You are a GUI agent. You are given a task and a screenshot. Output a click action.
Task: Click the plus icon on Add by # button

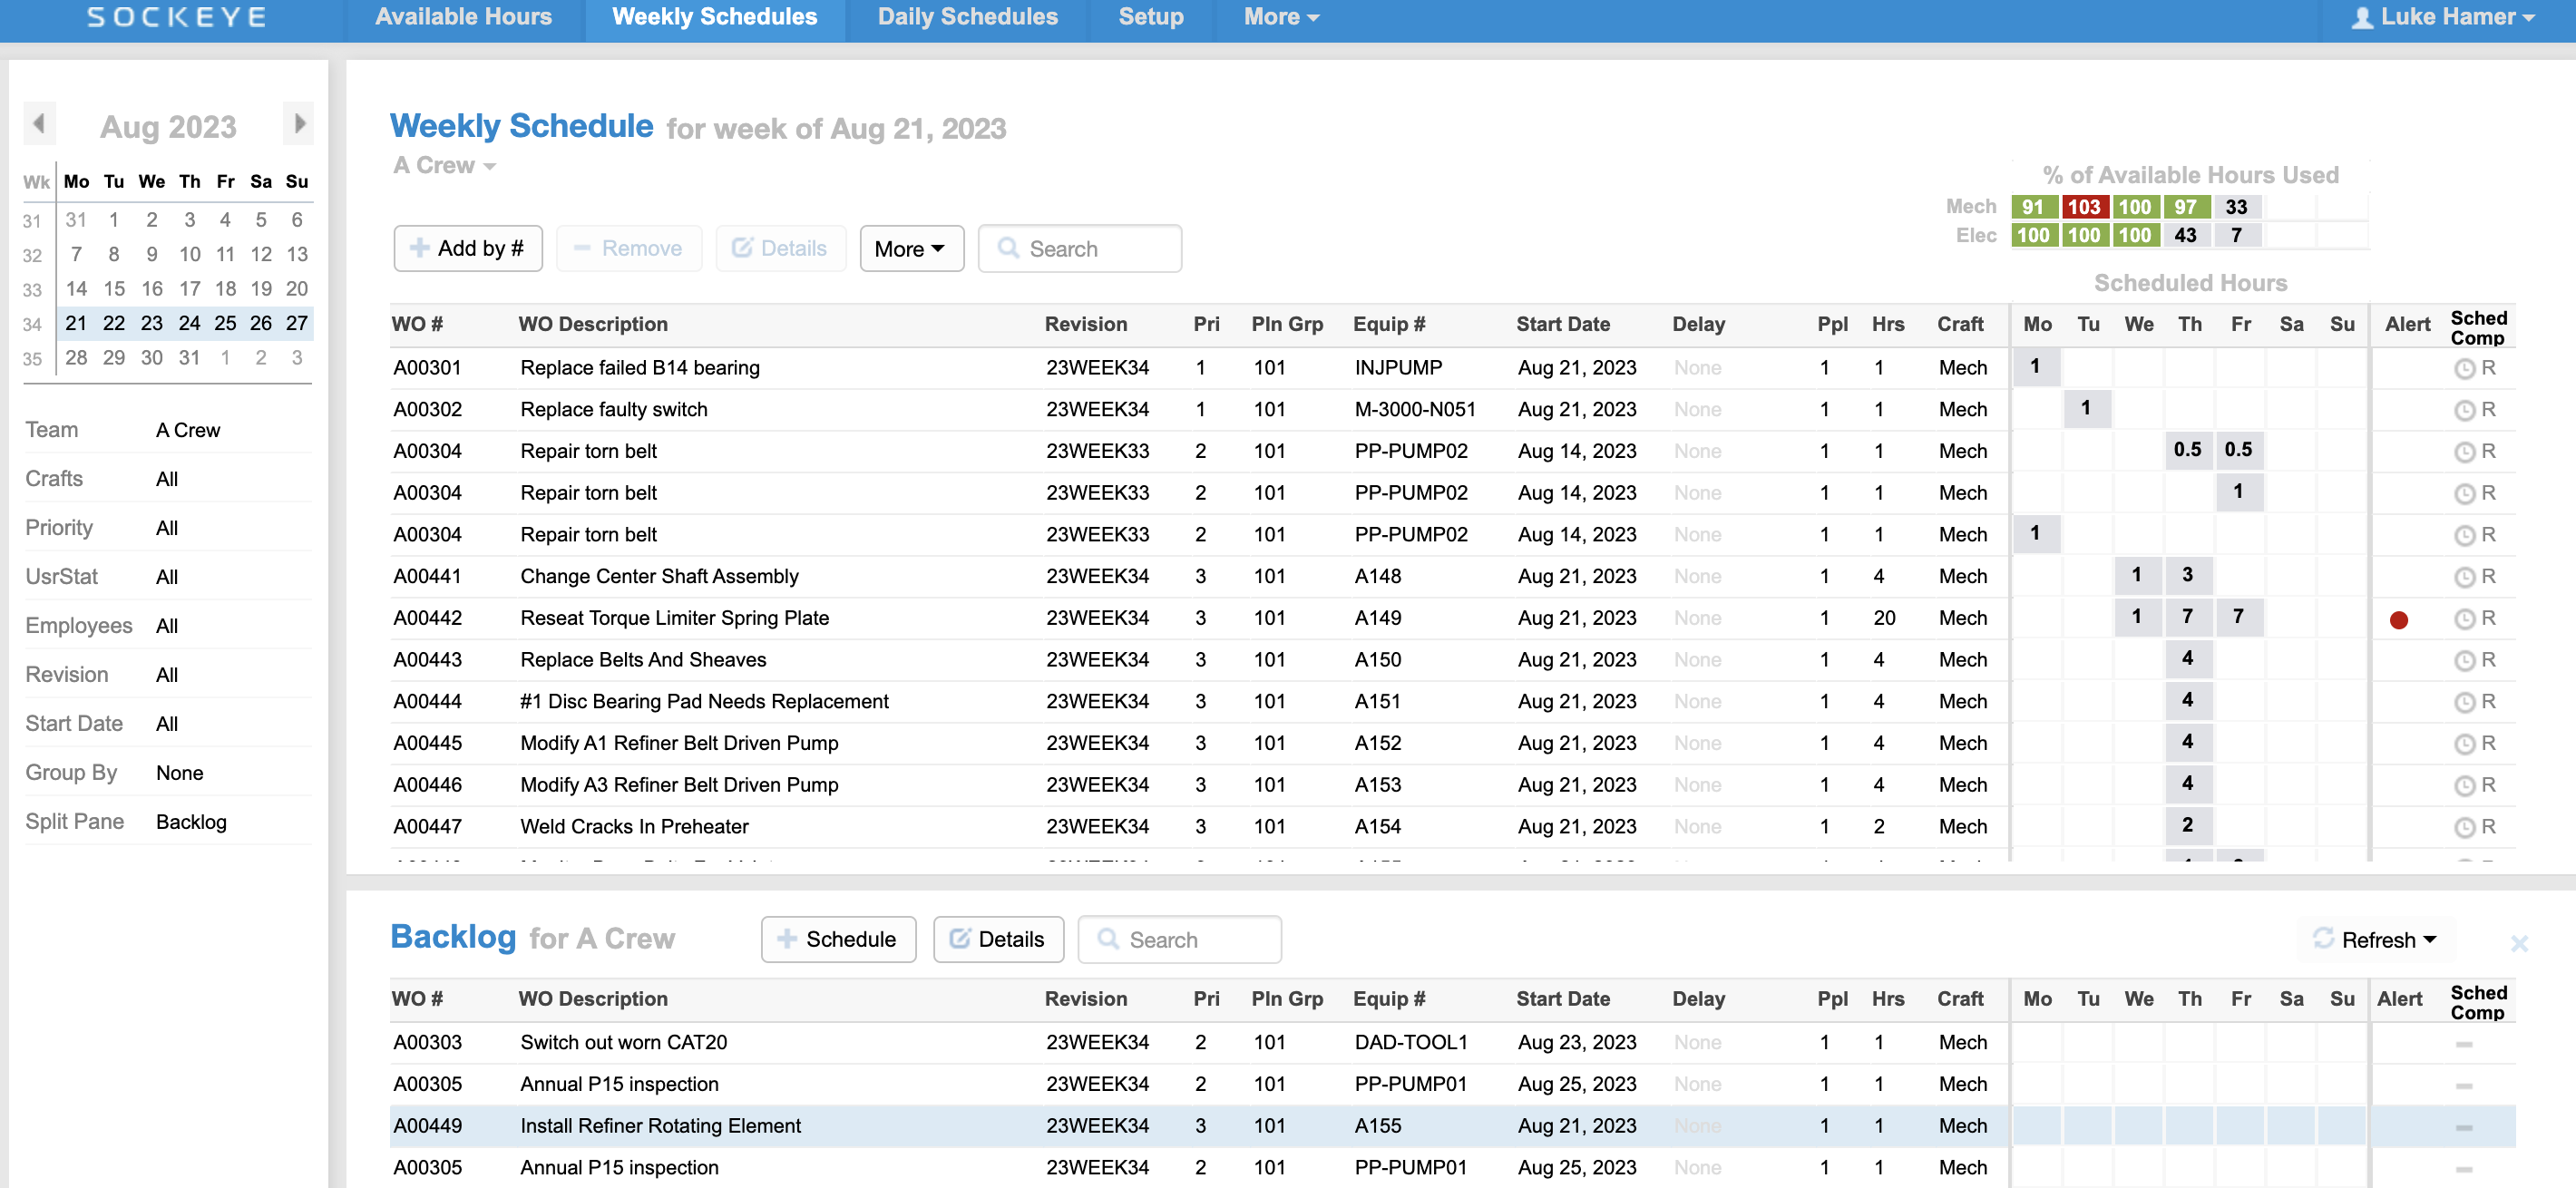pyautogui.click(x=421, y=248)
